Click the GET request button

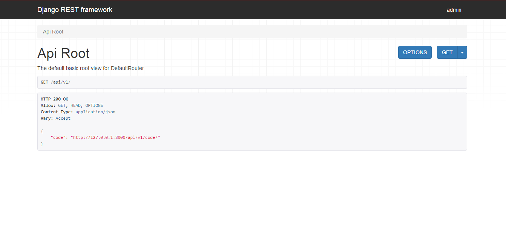point(447,52)
